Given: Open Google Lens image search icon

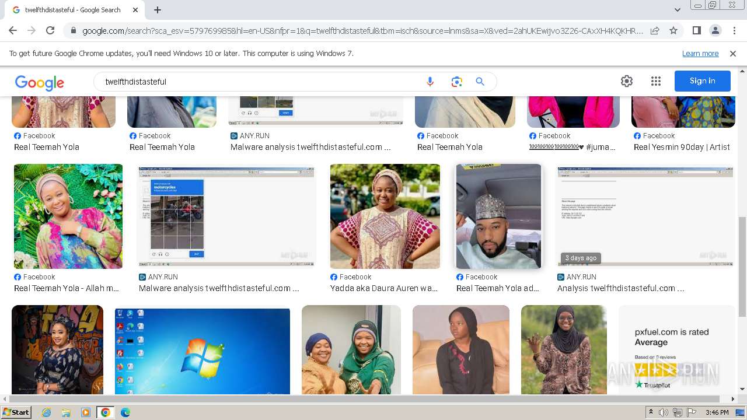Looking at the screenshot, I should 456,82.
